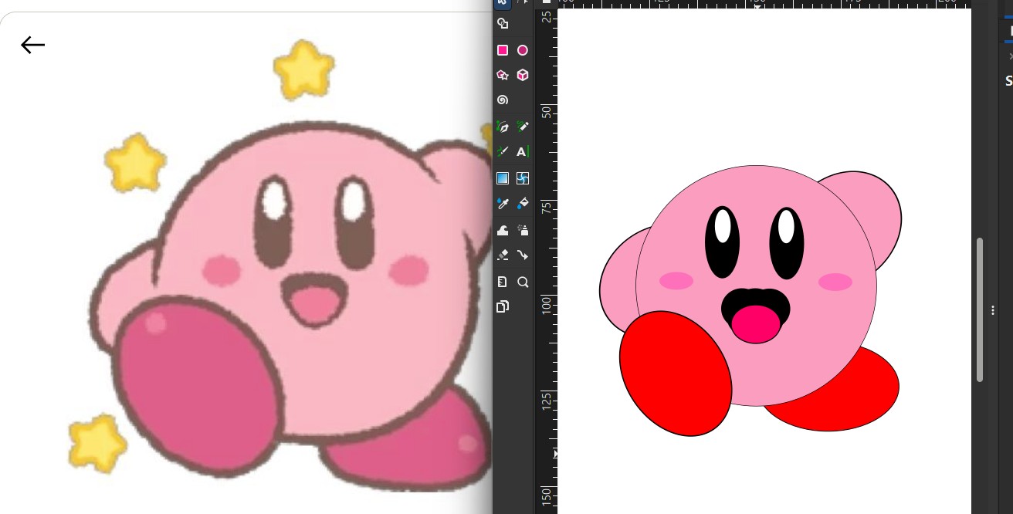Select the Dropper color picker tool
1013x514 pixels.
pos(503,204)
